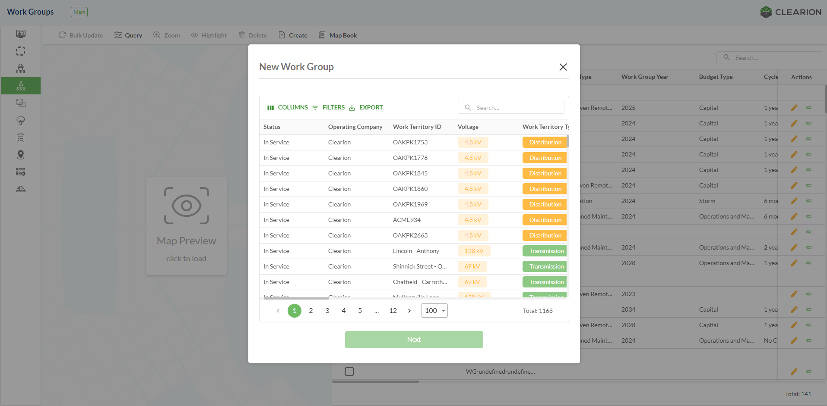Viewport: 827px width, 406px height.
Task: Go to next page using the arrow
Action: tap(409, 311)
